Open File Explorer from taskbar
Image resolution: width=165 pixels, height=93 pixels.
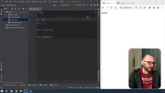tap(11, 91)
